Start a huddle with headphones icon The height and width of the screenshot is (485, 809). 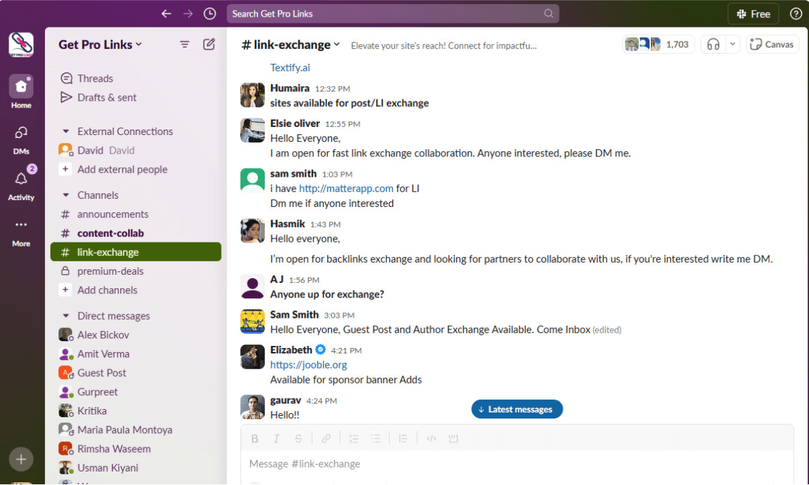pos(714,44)
